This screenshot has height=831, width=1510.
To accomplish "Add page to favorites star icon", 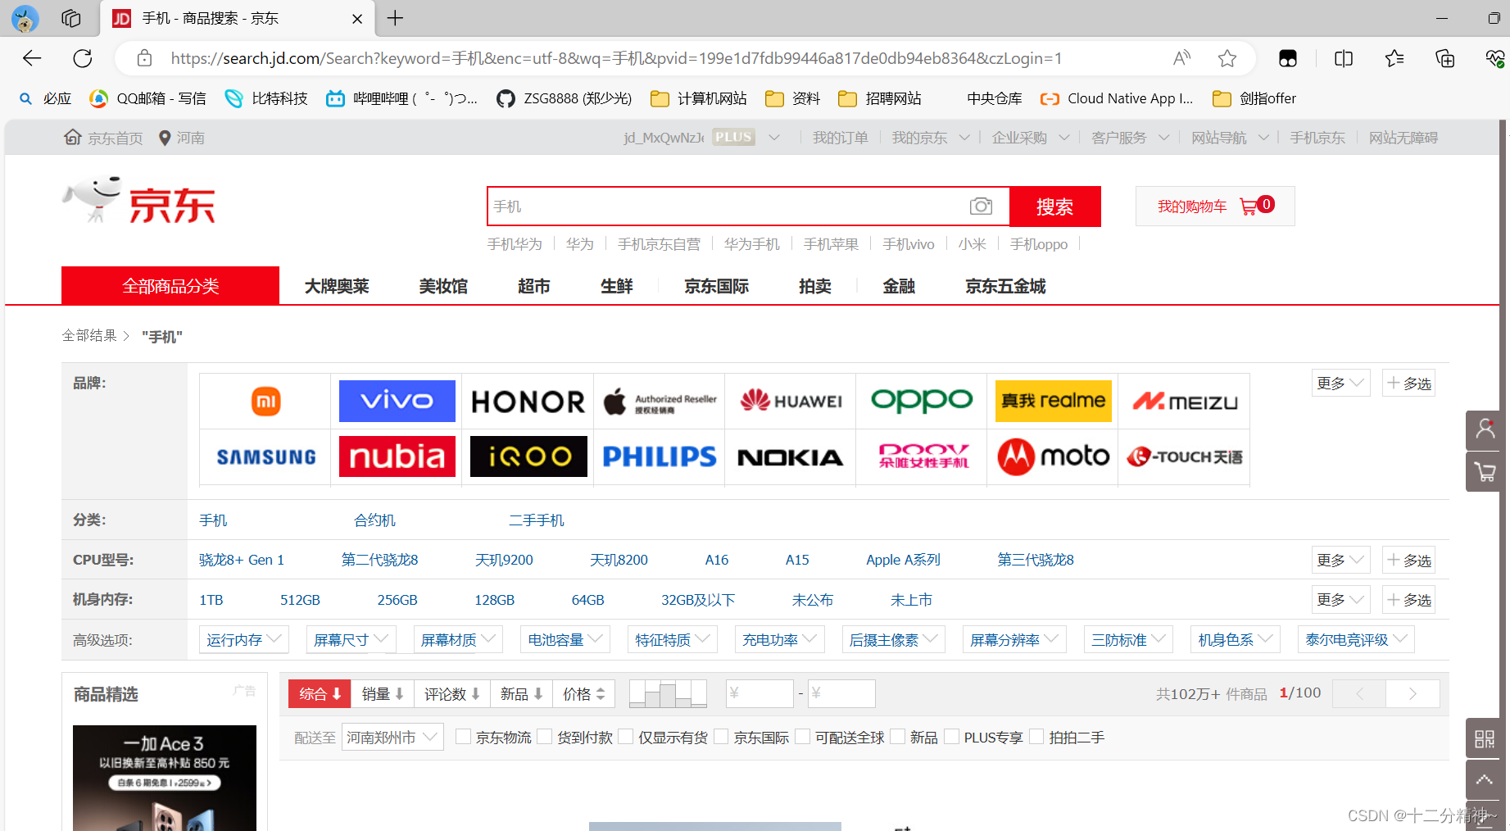I will (x=1227, y=58).
